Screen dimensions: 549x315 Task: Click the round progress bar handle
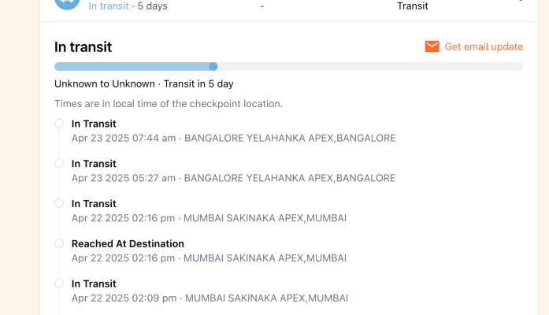(x=213, y=66)
